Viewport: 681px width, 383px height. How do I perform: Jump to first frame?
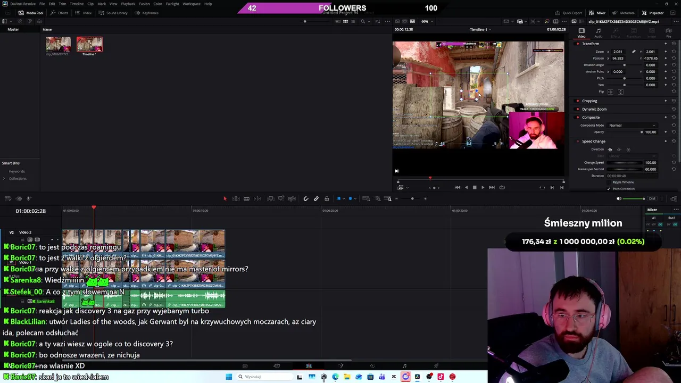(458, 187)
